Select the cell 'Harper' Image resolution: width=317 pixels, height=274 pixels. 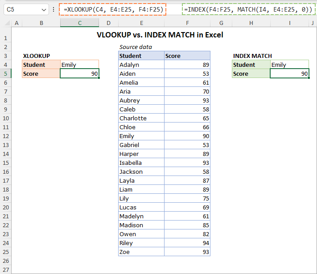[141, 154]
